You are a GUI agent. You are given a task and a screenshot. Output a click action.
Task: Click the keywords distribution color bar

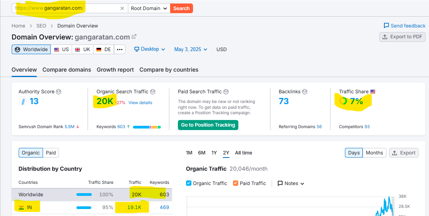147,127
